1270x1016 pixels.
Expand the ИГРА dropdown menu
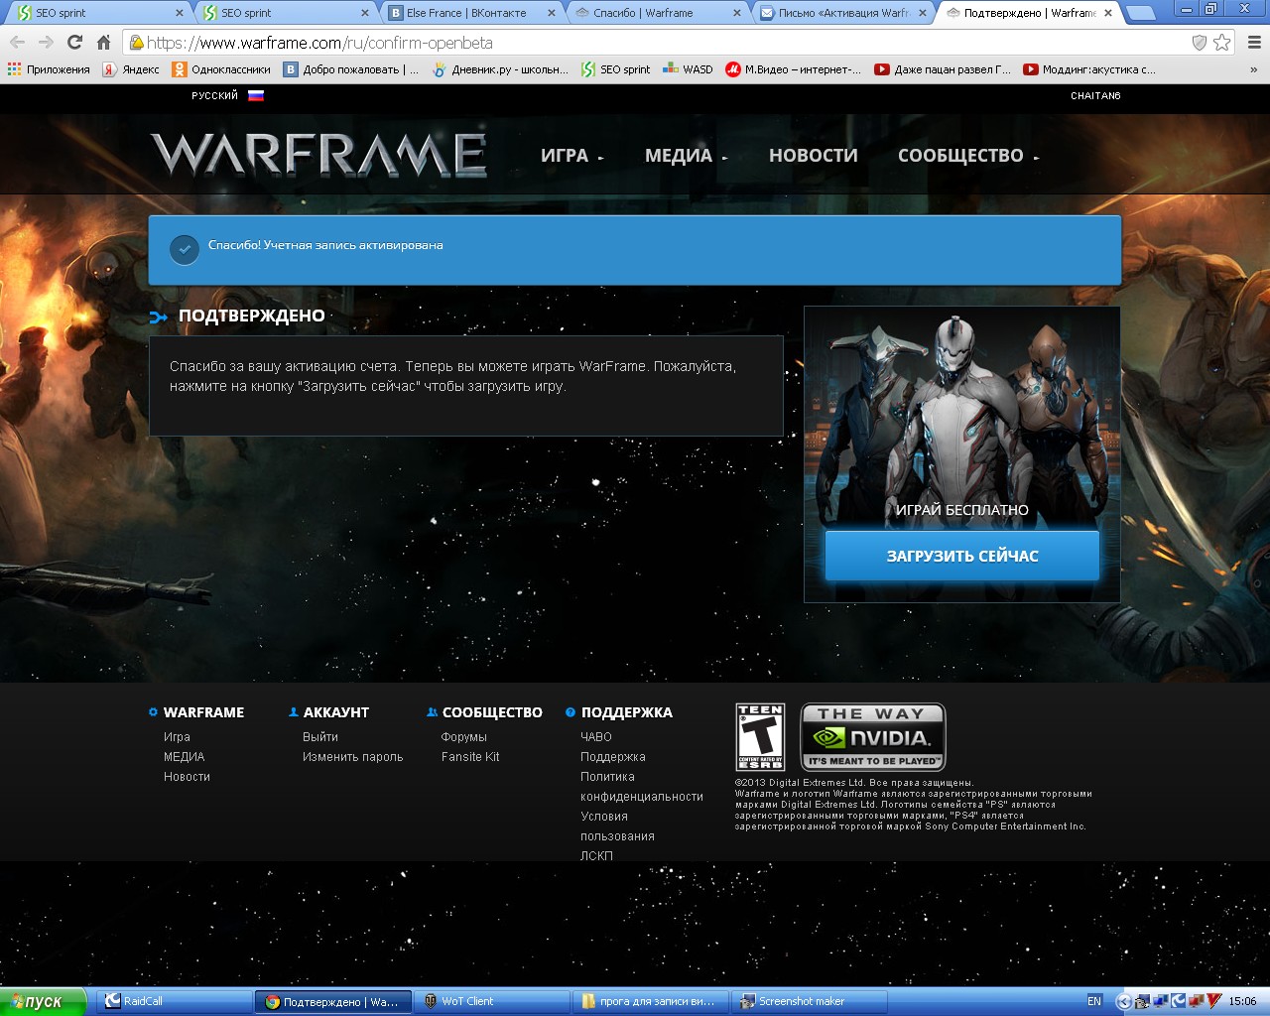point(571,156)
